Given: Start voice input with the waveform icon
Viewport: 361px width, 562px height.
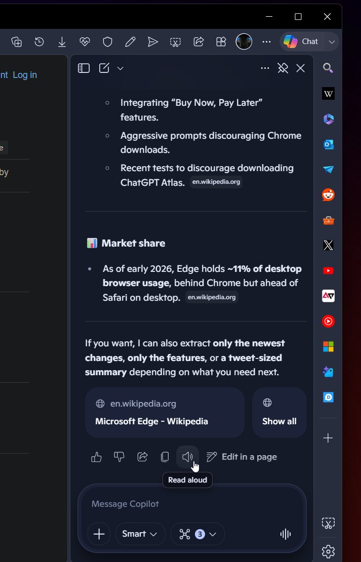Looking at the screenshot, I should pyautogui.click(x=286, y=534).
